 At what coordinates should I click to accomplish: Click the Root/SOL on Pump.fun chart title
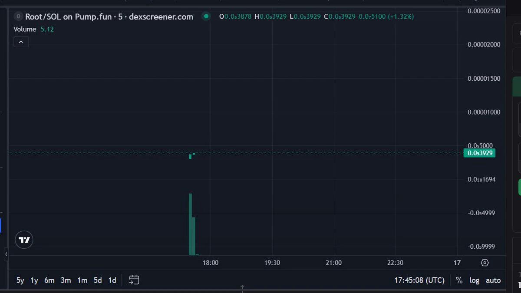[x=109, y=16]
